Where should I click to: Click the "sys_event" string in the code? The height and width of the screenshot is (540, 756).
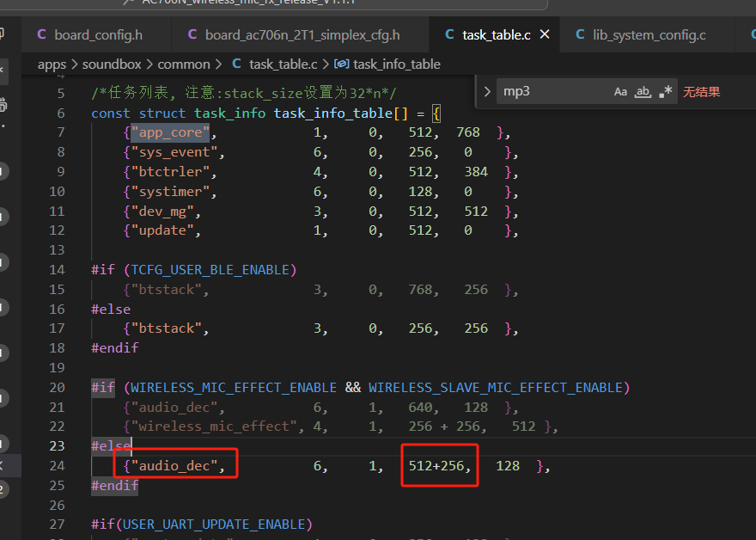coord(174,152)
